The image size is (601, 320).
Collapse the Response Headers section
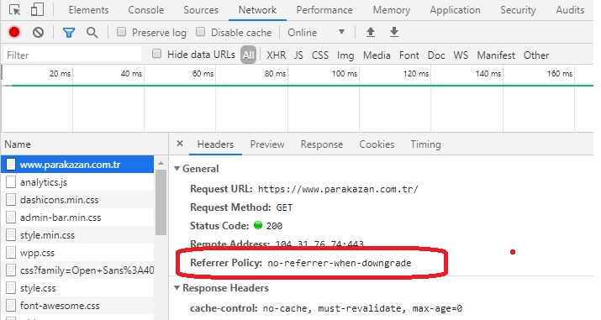(x=177, y=288)
